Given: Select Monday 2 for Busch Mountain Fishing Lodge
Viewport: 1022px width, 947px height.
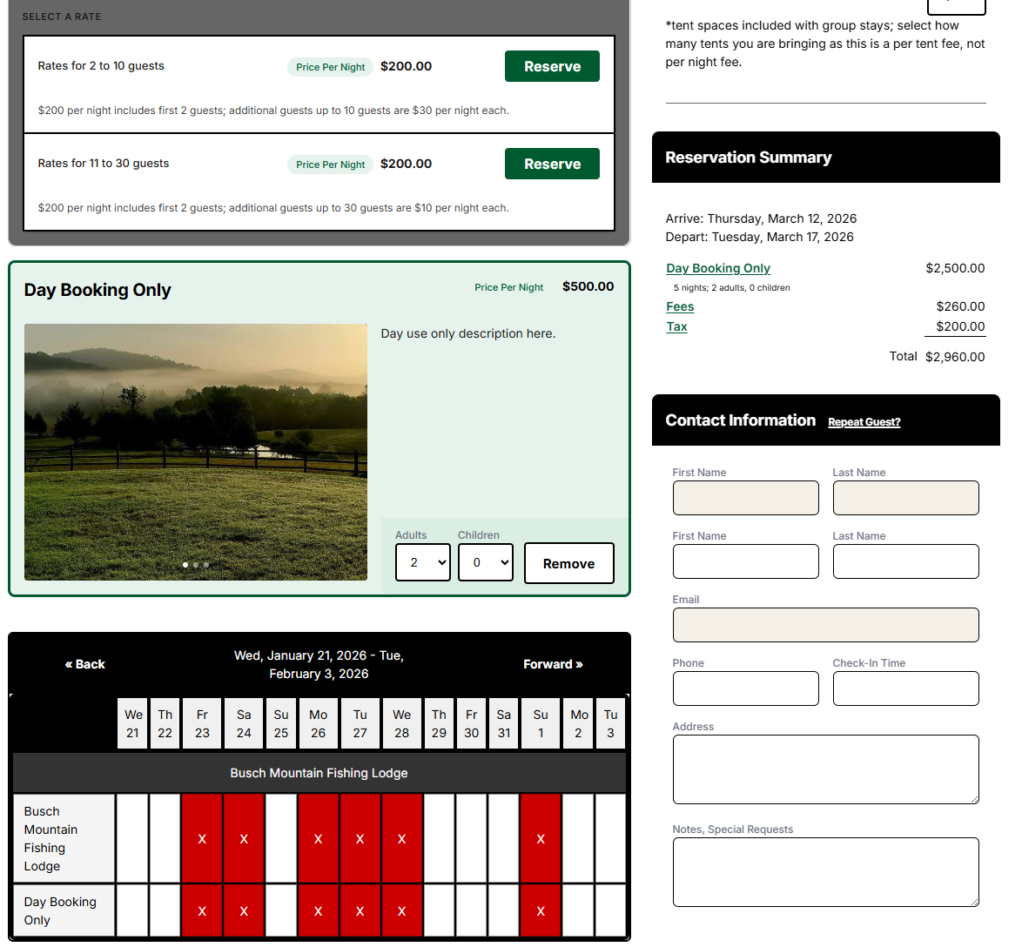Looking at the screenshot, I should [x=579, y=838].
